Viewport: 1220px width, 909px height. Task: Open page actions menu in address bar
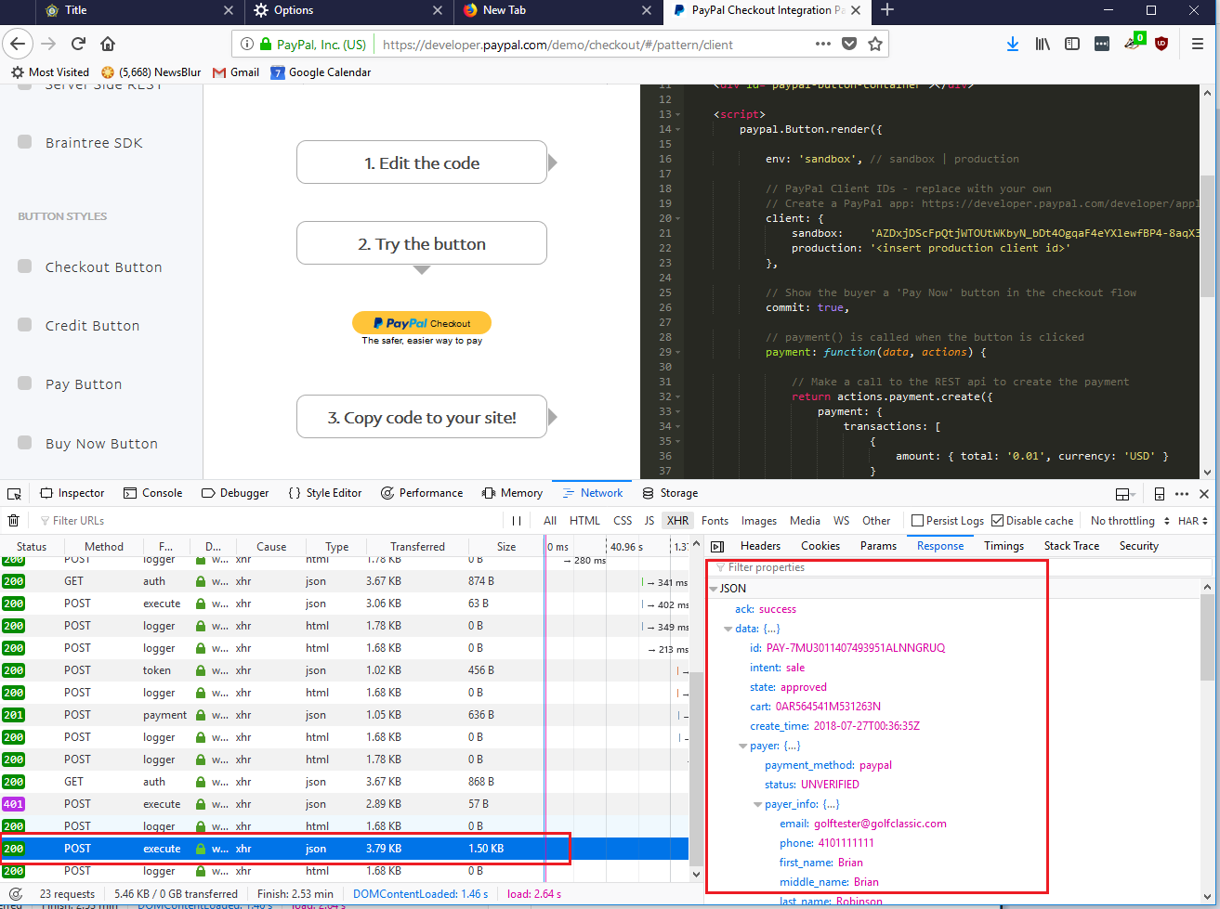(x=823, y=44)
